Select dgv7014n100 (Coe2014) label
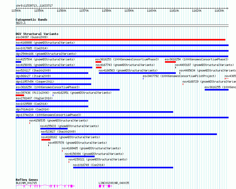This screenshot has width=236, height=189. coord(33,109)
